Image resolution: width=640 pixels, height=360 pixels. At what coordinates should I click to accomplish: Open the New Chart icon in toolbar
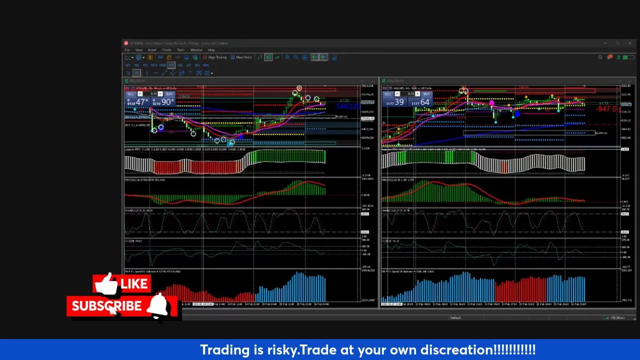(x=127, y=57)
